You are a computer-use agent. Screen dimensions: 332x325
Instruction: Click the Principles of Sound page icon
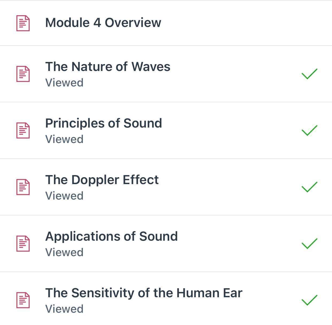22,129
